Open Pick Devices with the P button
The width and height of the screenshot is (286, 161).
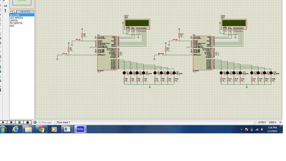(x=11, y=12)
